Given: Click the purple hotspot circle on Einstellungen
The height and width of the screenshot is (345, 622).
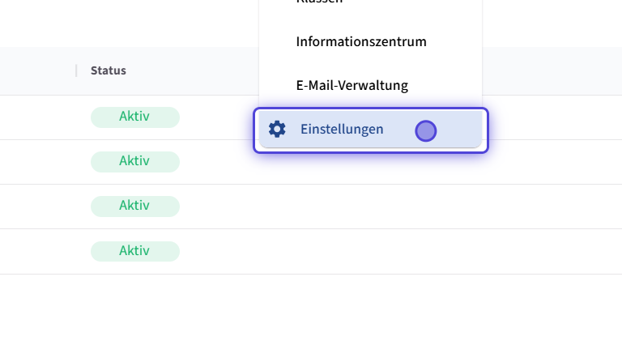Looking at the screenshot, I should coord(426,130).
